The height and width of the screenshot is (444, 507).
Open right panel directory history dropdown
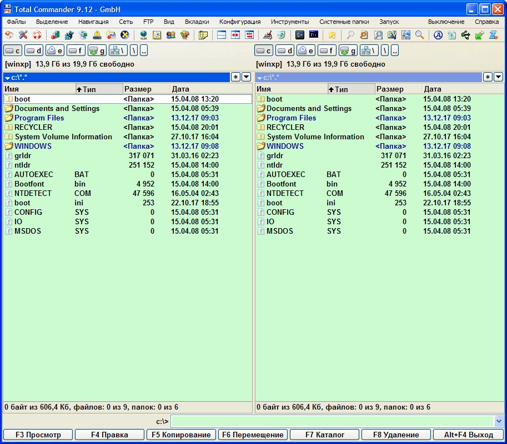498,77
